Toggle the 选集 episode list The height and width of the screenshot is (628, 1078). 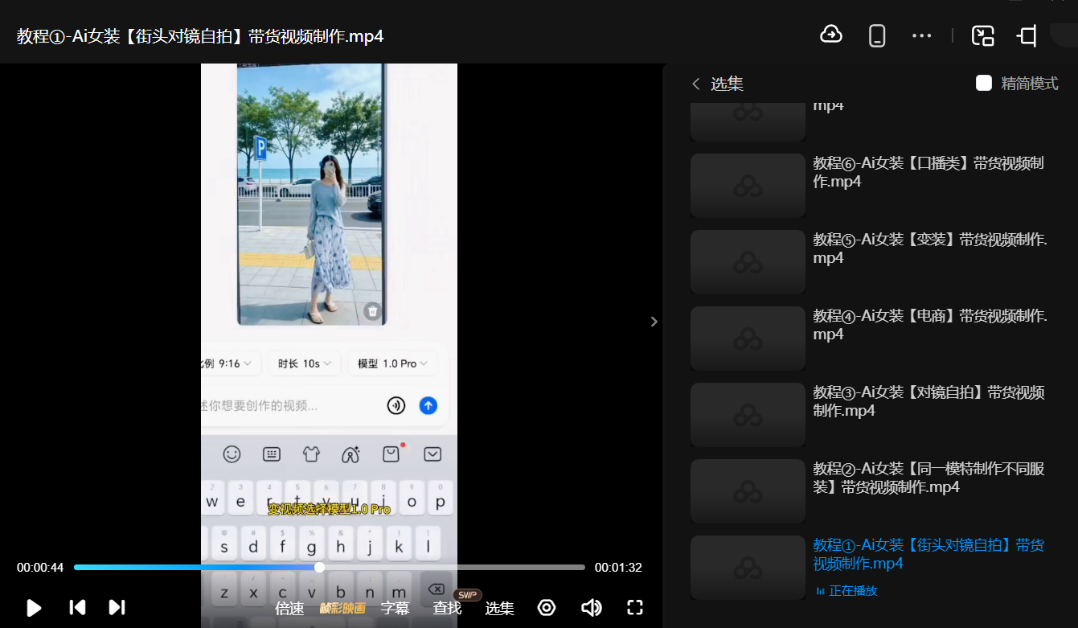pos(499,609)
